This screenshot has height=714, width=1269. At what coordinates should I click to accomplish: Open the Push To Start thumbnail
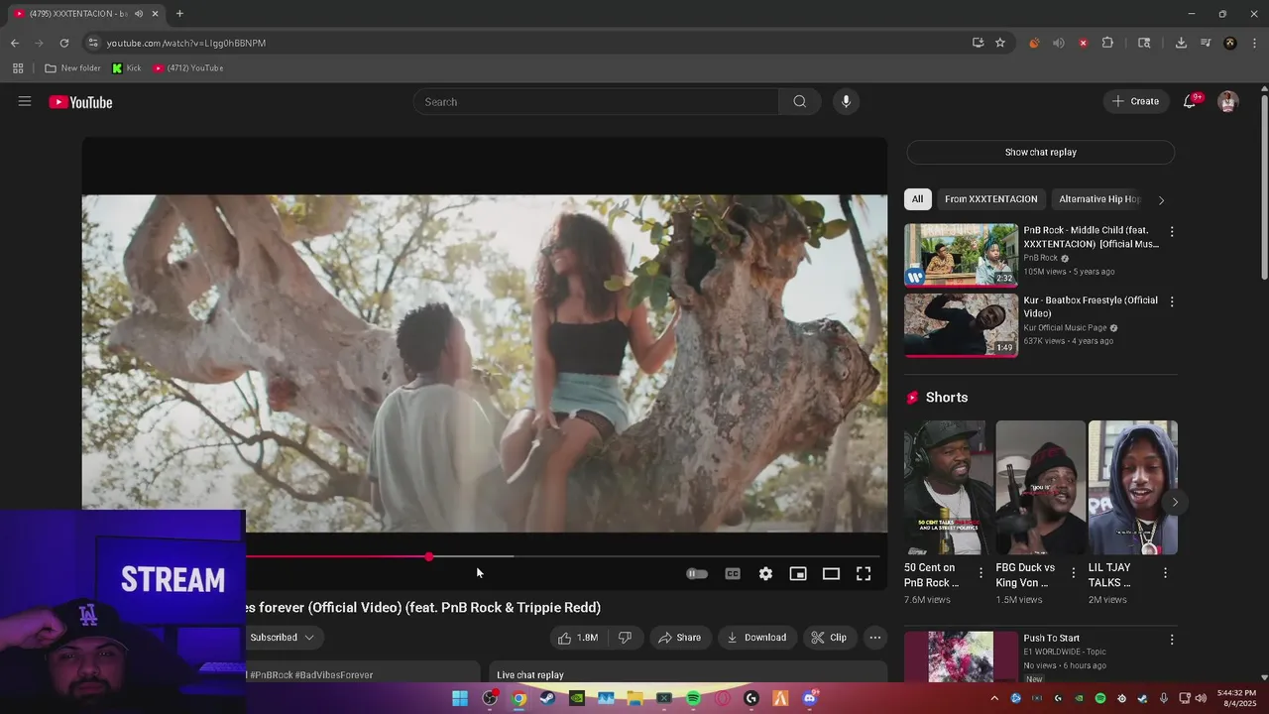tap(961, 656)
